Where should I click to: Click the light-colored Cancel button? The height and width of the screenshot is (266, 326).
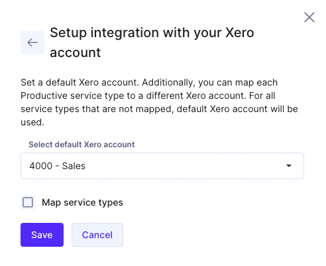(97, 235)
